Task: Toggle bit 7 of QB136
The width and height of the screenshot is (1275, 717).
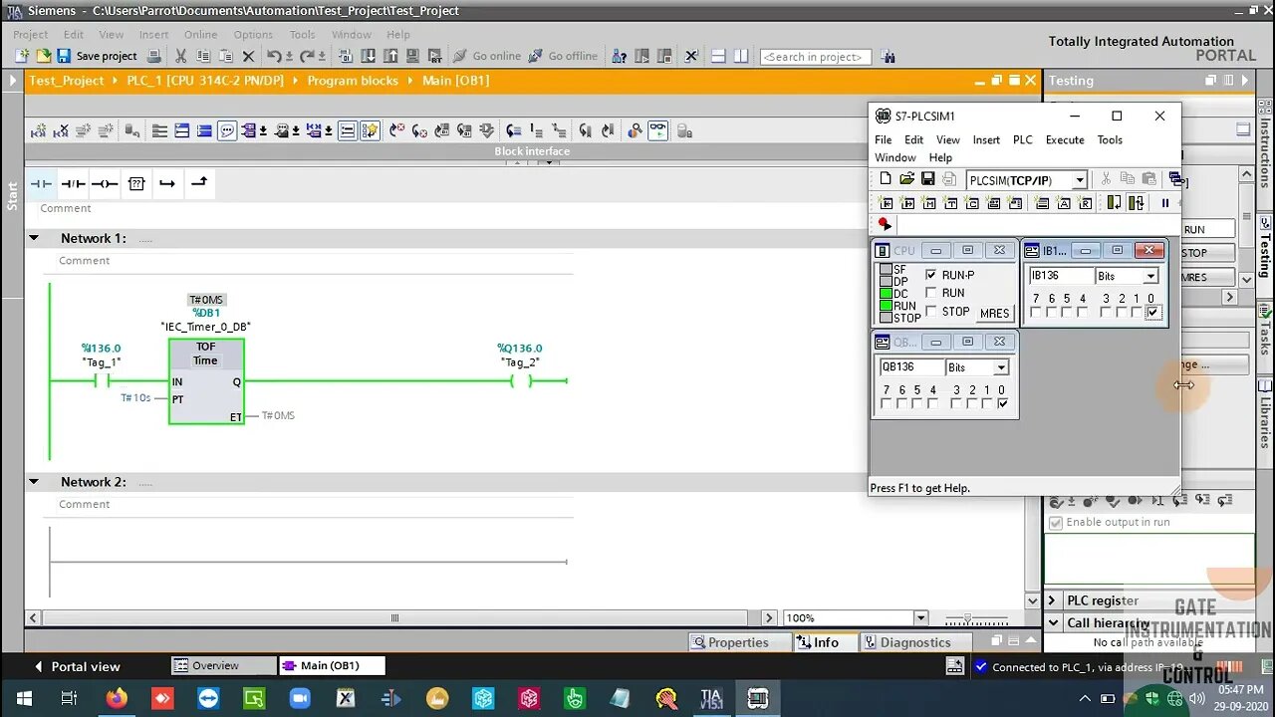Action: (887, 403)
